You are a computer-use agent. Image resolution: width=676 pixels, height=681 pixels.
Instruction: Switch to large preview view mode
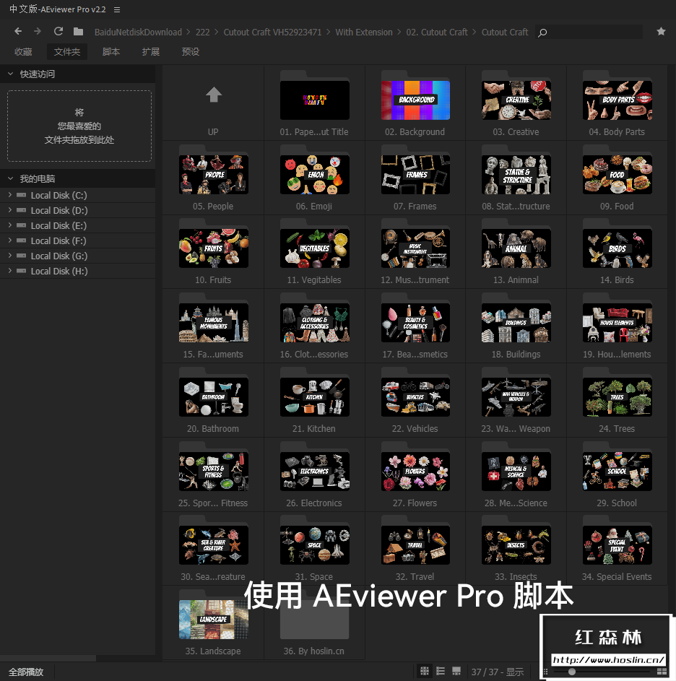point(456,671)
